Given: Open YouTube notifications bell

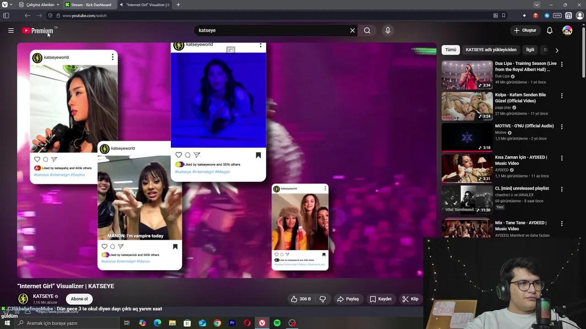Looking at the screenshot, I should pos(550,31).
